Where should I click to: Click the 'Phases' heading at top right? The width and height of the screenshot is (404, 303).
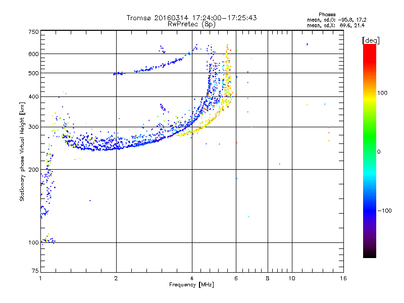click(x=327, y=15)
